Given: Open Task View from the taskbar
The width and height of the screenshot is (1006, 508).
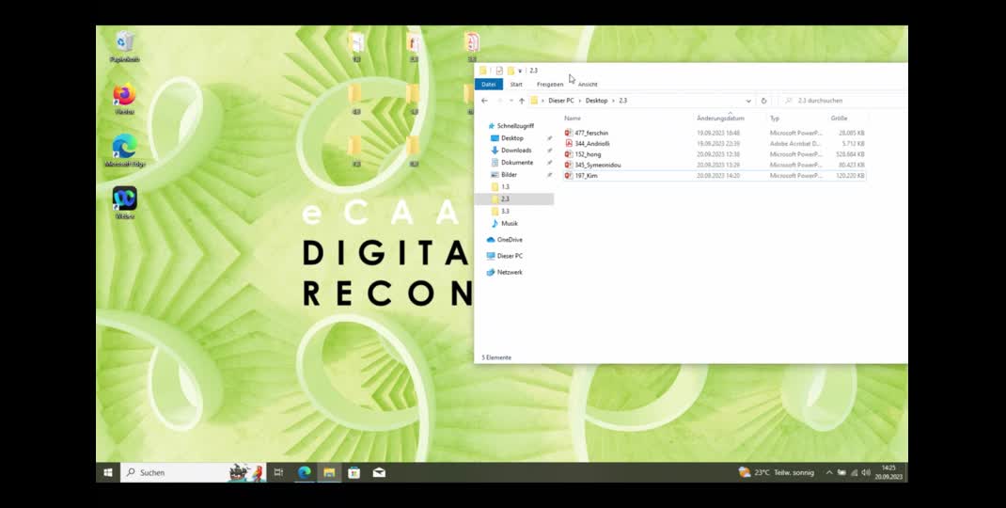Looking at the screenshot, I should (x=278, y=472).
